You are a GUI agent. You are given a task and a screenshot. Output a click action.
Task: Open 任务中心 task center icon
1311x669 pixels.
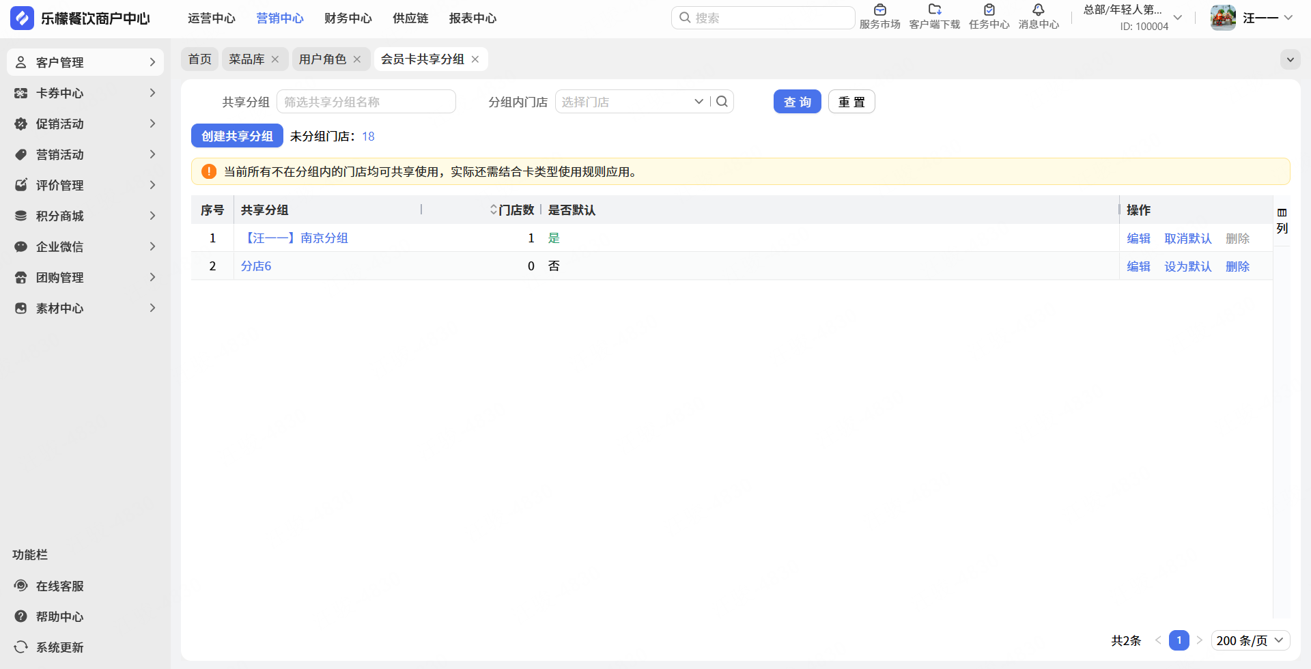click(989, 10)
